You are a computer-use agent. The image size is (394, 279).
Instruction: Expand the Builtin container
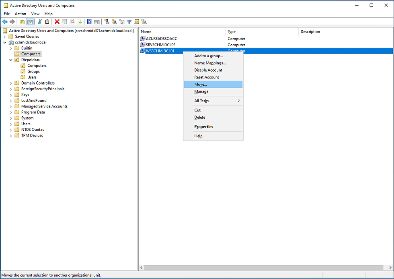[11, 48]
